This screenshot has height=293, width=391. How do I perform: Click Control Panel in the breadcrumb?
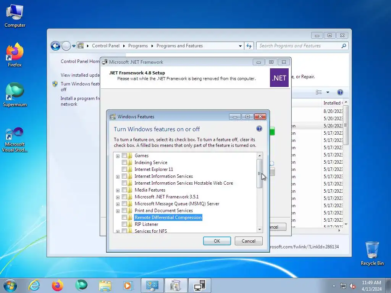click(x=106, y=46)
